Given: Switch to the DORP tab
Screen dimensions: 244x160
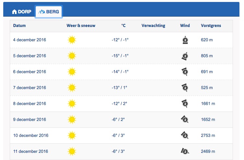Looking at the screenshot, I should click(22, 12).
